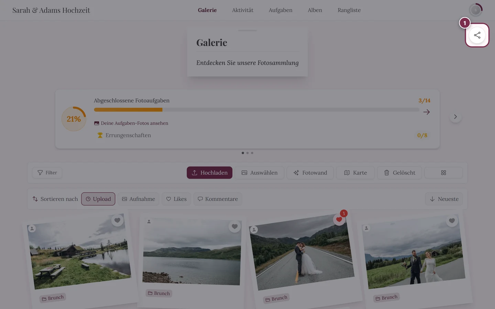This screenshot has height=309, width=495.
Task: Sort photos by Kommentare
Action: pos(218,199)
